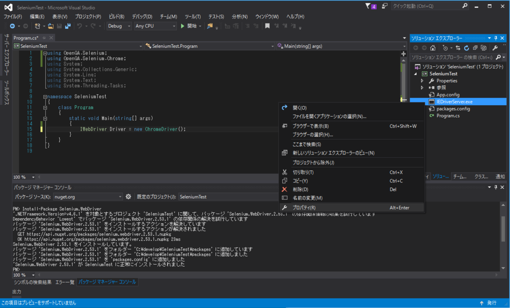Viewport: 510px width, 308px height.
Task: Open the ビルド(B) menu
Action: pos(117,16)
